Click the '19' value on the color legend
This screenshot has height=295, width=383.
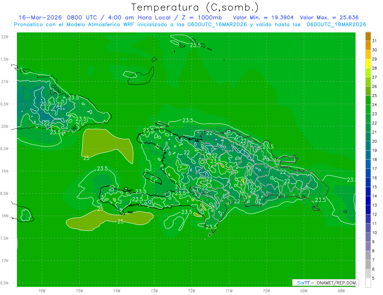374,150
